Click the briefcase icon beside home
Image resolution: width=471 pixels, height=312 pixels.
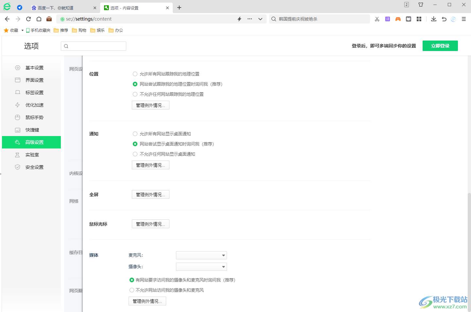[49, 19]
